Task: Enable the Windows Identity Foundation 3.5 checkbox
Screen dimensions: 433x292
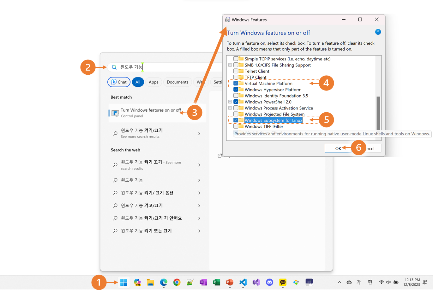Action: click(236, 96)
